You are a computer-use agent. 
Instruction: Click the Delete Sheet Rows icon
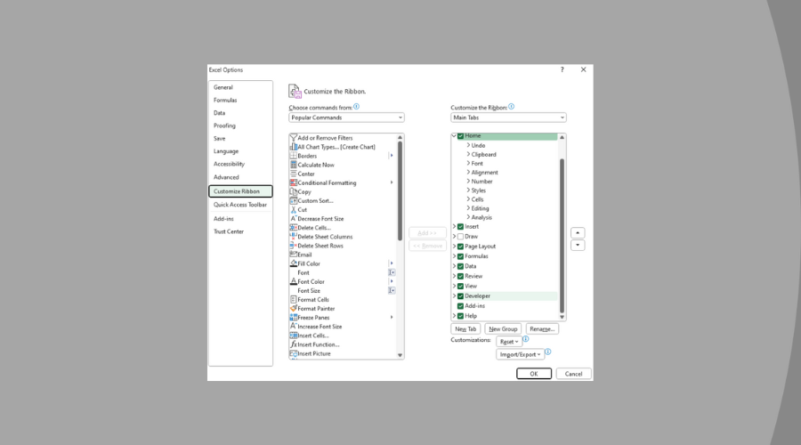click(x=293, y=246)
